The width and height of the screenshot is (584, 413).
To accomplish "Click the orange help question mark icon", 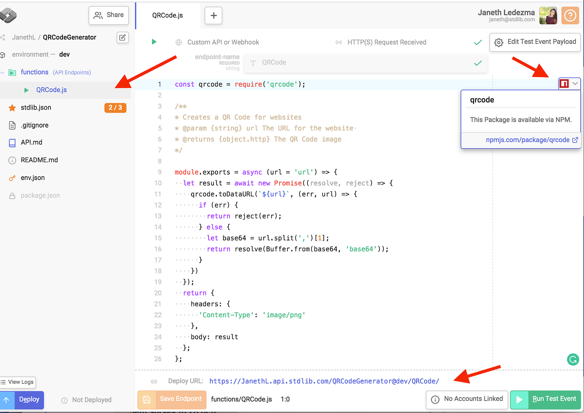I will [570, 16].
